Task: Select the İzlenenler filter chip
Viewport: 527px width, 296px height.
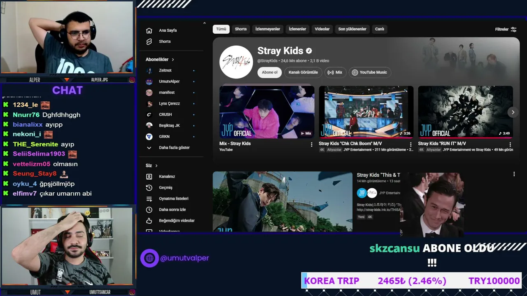Action: (x=297, y=29)
